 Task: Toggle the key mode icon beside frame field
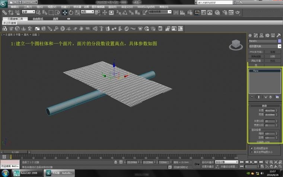(x=242, y=166)
